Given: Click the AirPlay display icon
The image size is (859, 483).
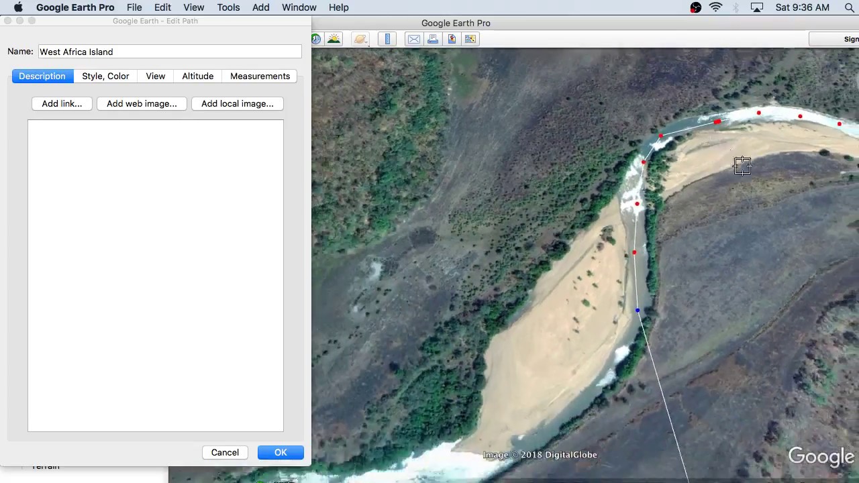Looking at the screenshot, I should coord(757,7).
